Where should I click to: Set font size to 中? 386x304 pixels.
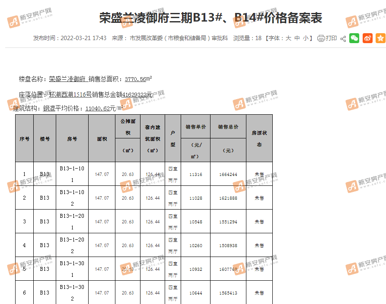pos(297,38)
